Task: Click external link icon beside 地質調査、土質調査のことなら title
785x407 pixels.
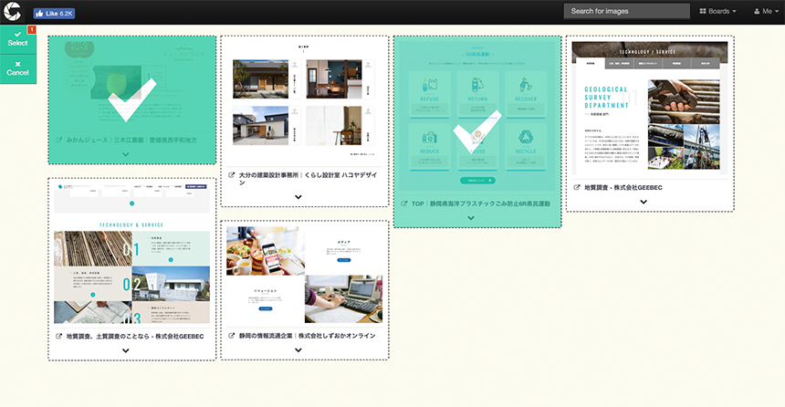Action: (58, 336)
